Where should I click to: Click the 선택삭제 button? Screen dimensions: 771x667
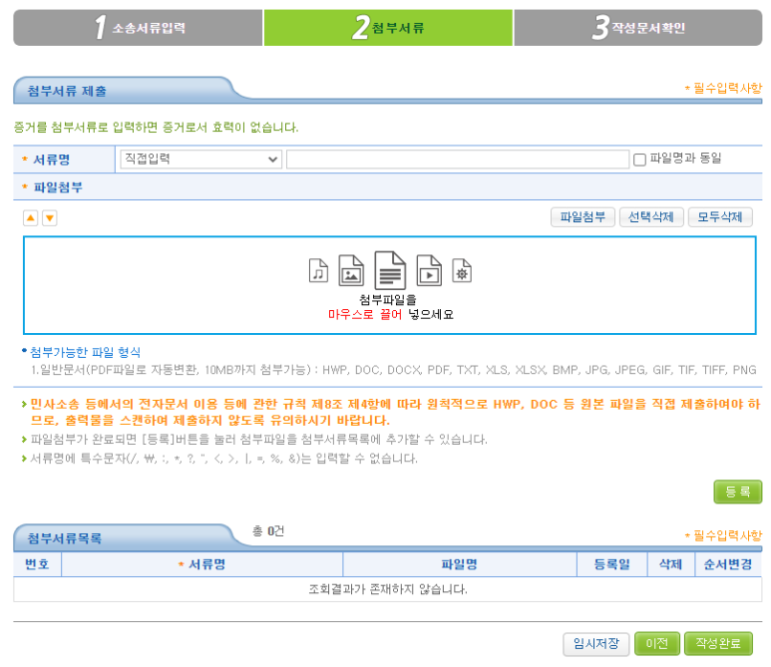[x=651, y=217]
